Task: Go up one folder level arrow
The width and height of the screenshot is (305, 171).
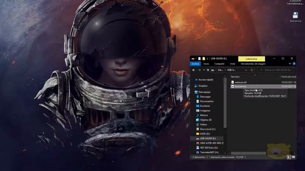Action: point(208,70)
